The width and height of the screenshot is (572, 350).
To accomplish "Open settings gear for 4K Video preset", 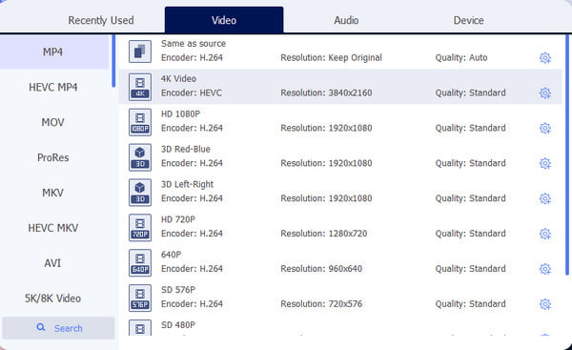I will [x=545, y=93].
